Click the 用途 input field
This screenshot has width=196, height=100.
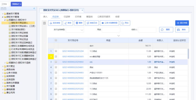(111, 30)
